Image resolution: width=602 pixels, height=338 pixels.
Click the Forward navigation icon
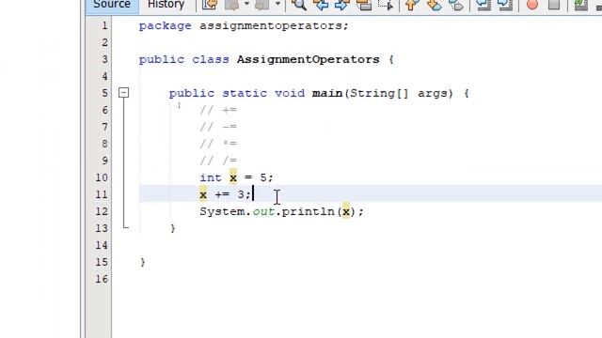click(x=262, y=5)
